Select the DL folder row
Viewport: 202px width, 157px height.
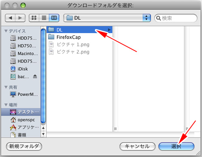click(80, 30)
